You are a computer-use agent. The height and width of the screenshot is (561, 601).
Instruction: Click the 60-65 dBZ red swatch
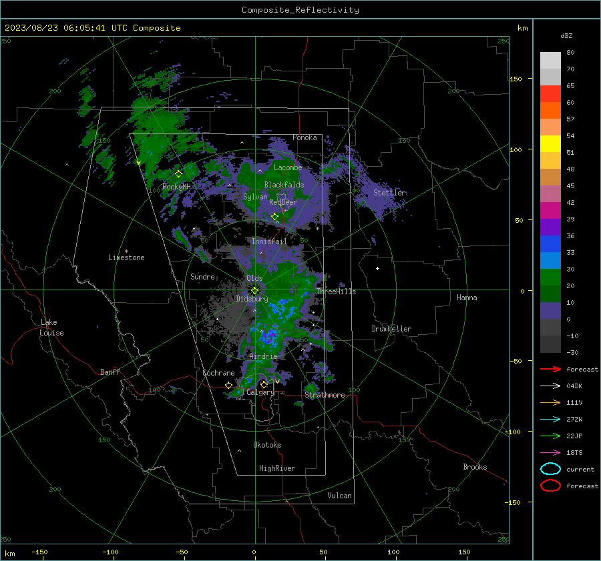[x=550, y=94]
